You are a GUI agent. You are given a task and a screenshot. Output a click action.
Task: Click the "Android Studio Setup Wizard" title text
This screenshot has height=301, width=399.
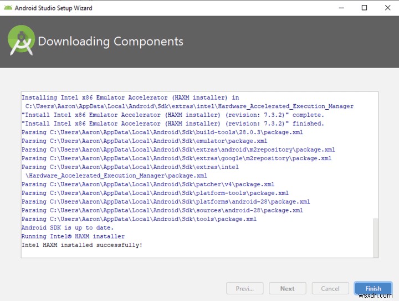pos(53,8)
